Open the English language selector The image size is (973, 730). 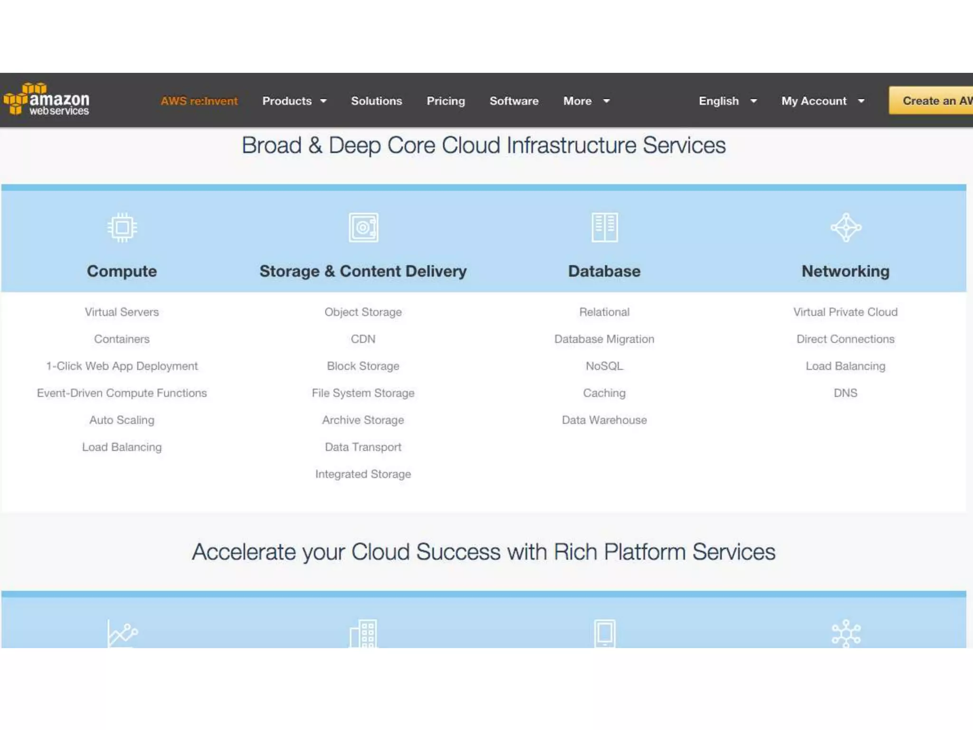tap(727, 101)
